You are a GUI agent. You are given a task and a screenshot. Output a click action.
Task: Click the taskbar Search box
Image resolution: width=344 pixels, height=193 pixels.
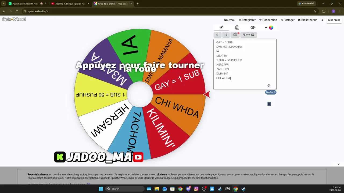pyautogui.click(x=125, y=189)
